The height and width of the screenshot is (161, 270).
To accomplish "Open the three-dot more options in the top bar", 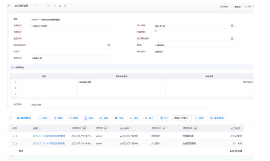I will pos(35,6).
